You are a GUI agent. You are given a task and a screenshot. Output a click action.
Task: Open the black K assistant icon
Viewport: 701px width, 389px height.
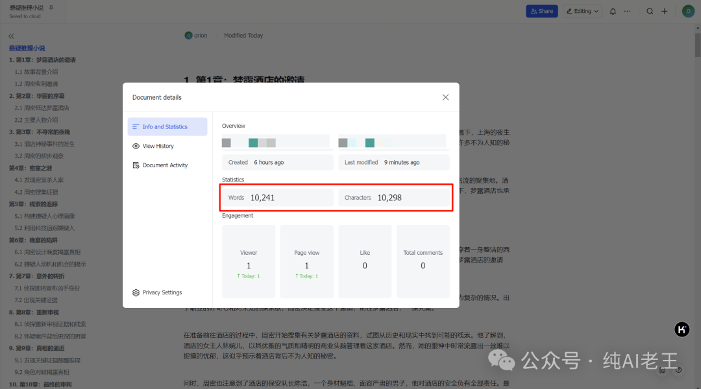point(682,329)
